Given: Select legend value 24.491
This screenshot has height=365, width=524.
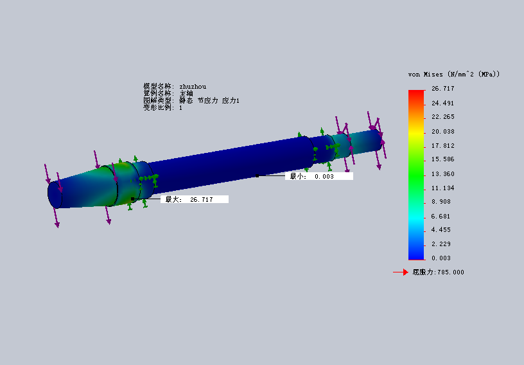Looking at the screenshot, I should coord(443,103).
